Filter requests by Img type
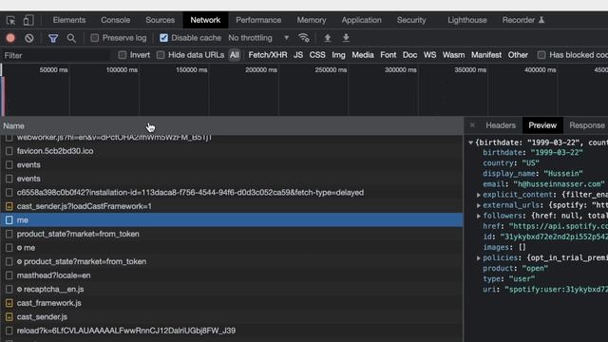Viewport: 608px width, 342px height. coord(338,55)
